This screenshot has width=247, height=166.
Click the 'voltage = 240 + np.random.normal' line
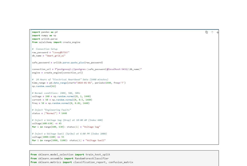61,96
